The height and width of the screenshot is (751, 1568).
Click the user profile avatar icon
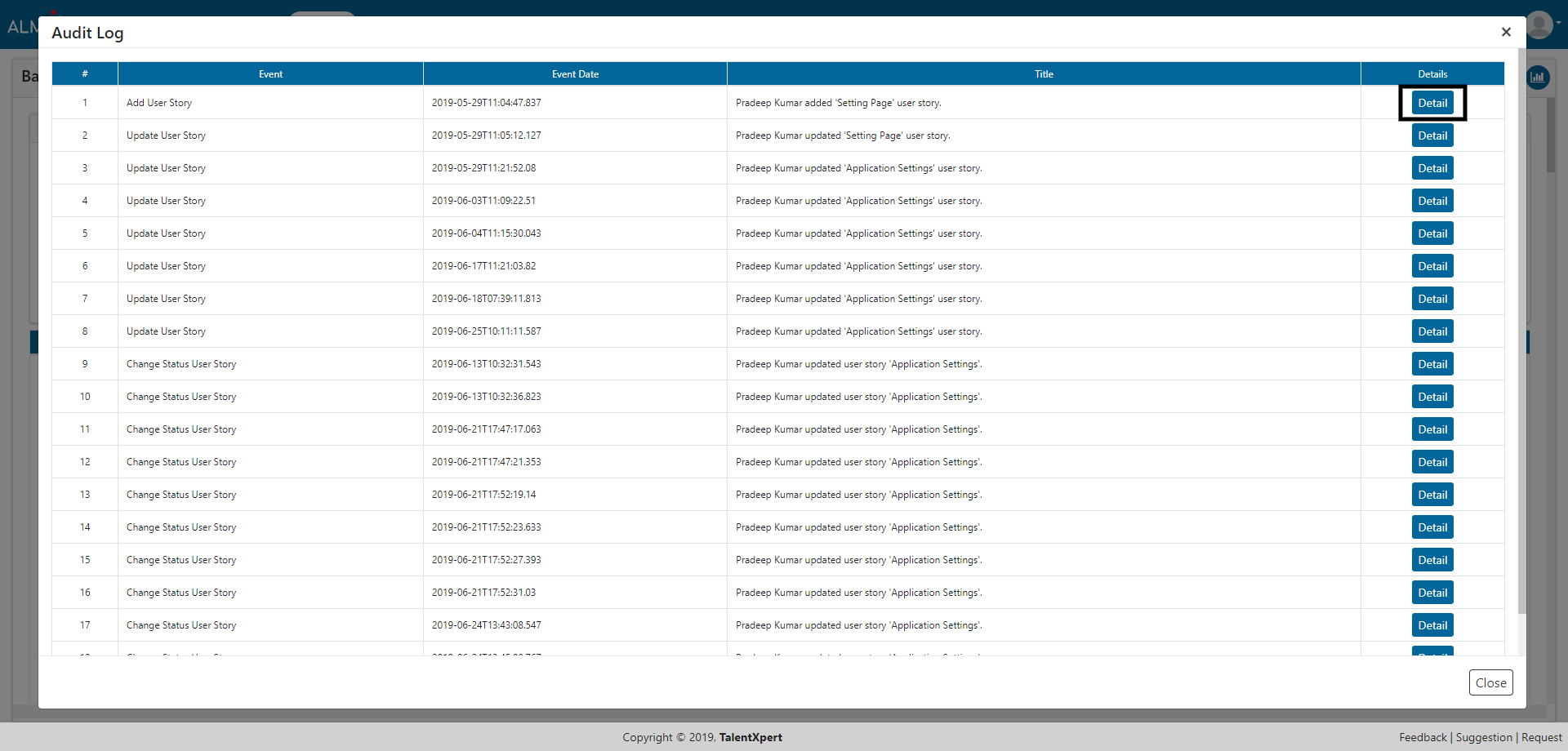coord(1539,24)
